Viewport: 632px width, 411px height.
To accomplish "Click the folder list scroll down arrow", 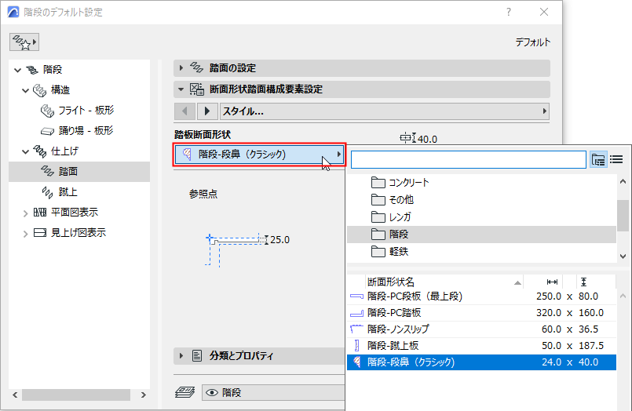I will 623,256.
